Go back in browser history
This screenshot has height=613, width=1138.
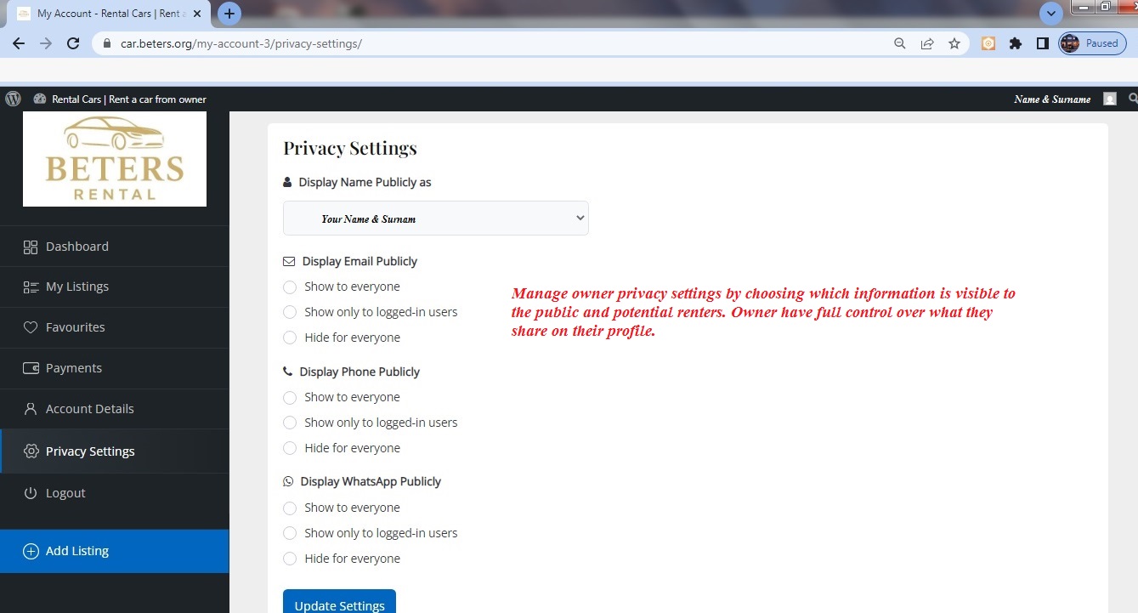pyautogui.click(x=19, y=43)
